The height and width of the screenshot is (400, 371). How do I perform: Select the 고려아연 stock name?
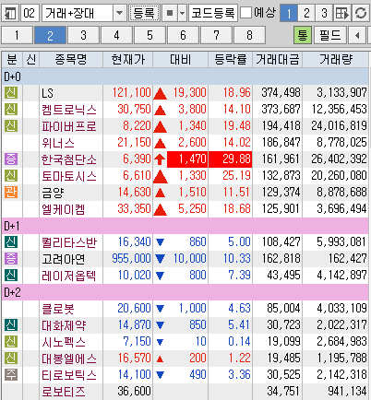tap(64, 259)
